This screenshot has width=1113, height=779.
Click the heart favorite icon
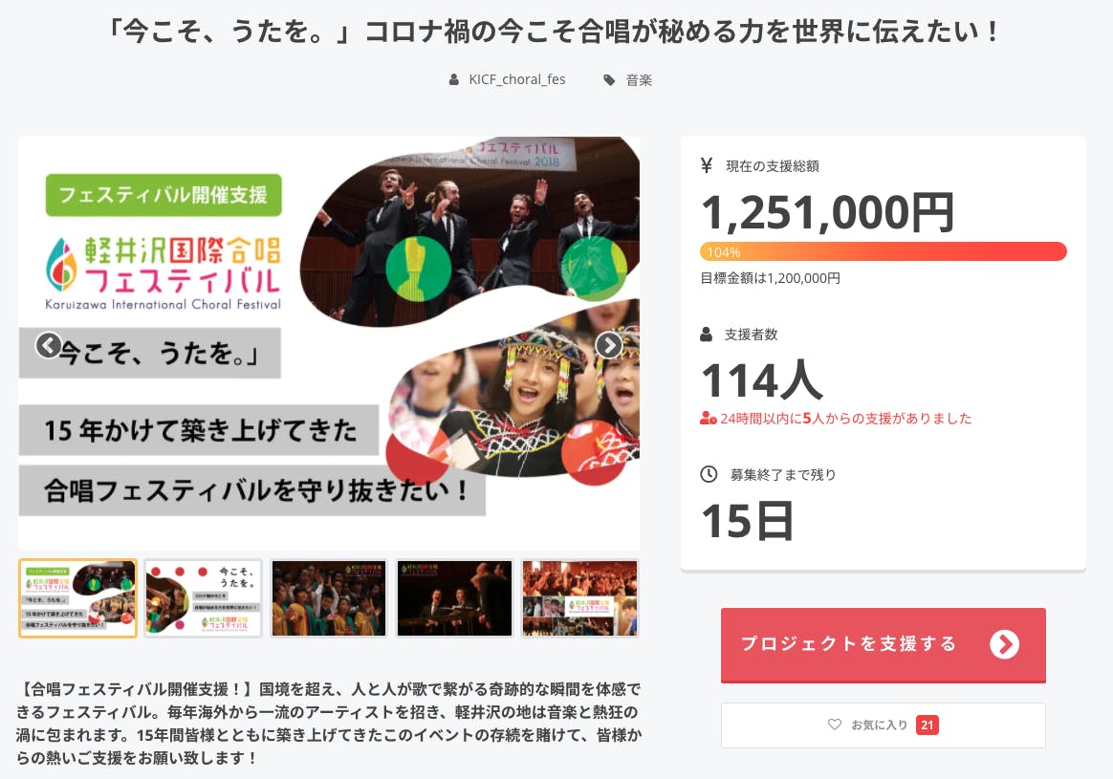point(835,725)
